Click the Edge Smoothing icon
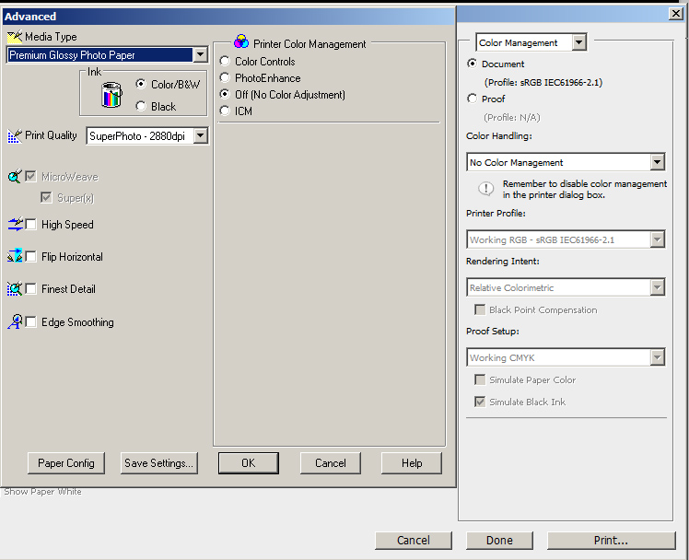The width and height of the screenshot is (689, 560). click(x=14, y=322)
